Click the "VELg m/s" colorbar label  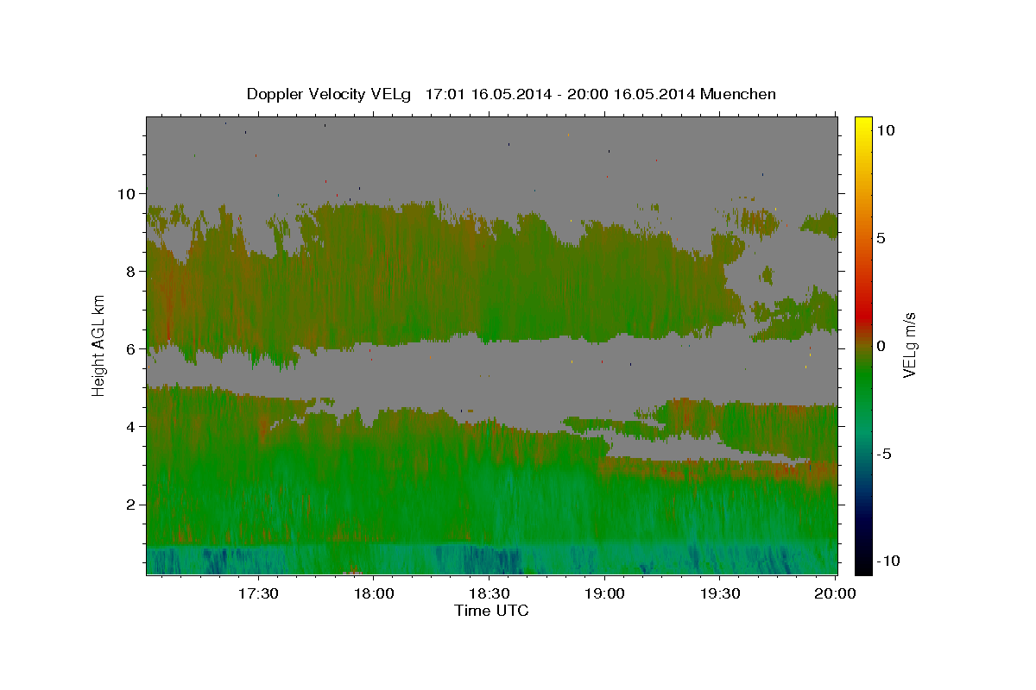pyautogui.click(x=909, y=344)
